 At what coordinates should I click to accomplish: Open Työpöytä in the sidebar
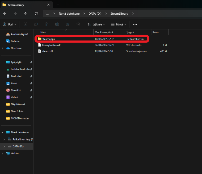pyautogui.click(x=14, y=62)
